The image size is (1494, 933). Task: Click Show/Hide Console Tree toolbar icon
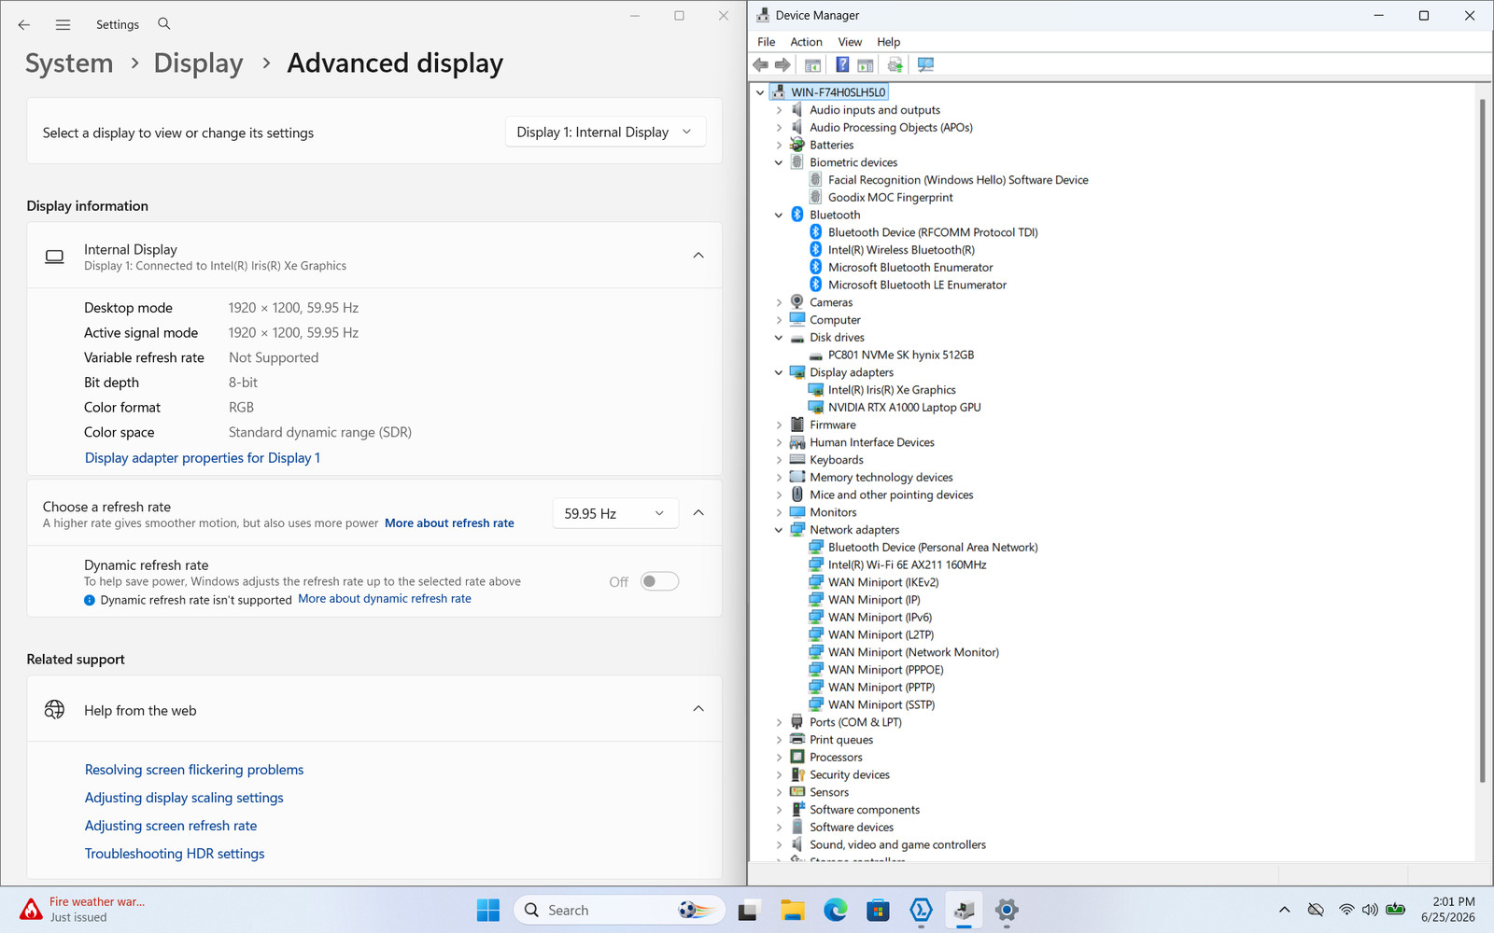coord(812,64)
